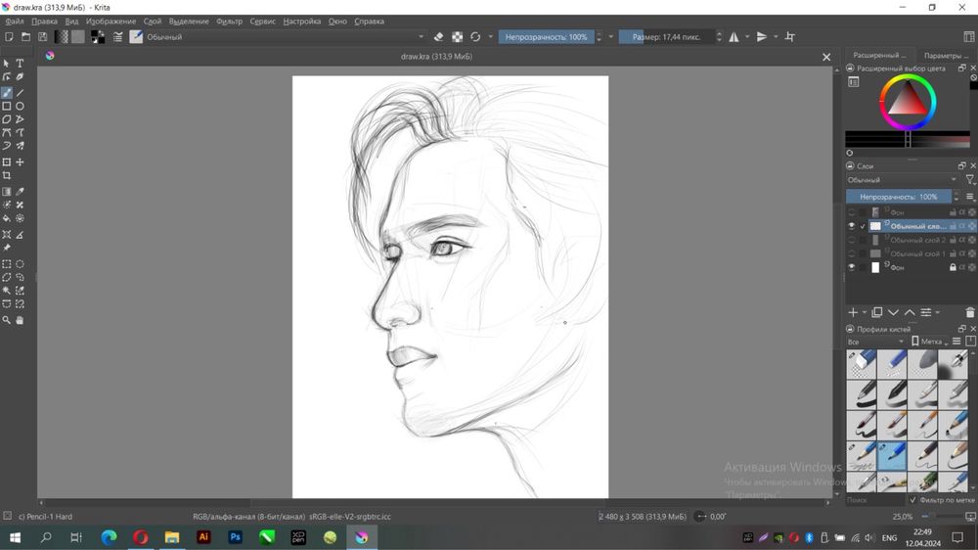978x550 pixels.
Task: Toggle preserve alpha in the toolbar
Action: 457,37
